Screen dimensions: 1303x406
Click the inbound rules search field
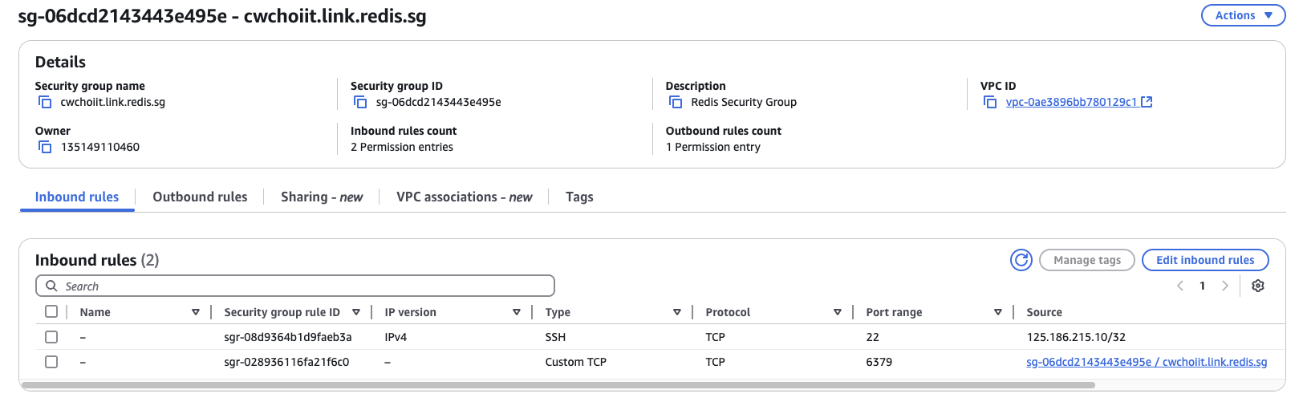(x=305, y=286)
